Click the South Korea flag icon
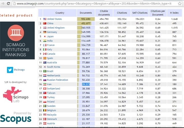 pos(45,67)
